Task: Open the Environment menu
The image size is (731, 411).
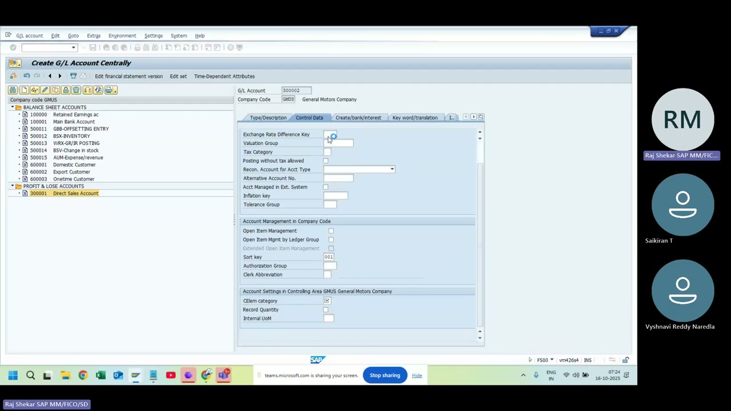Action: (x=122, y=35)
